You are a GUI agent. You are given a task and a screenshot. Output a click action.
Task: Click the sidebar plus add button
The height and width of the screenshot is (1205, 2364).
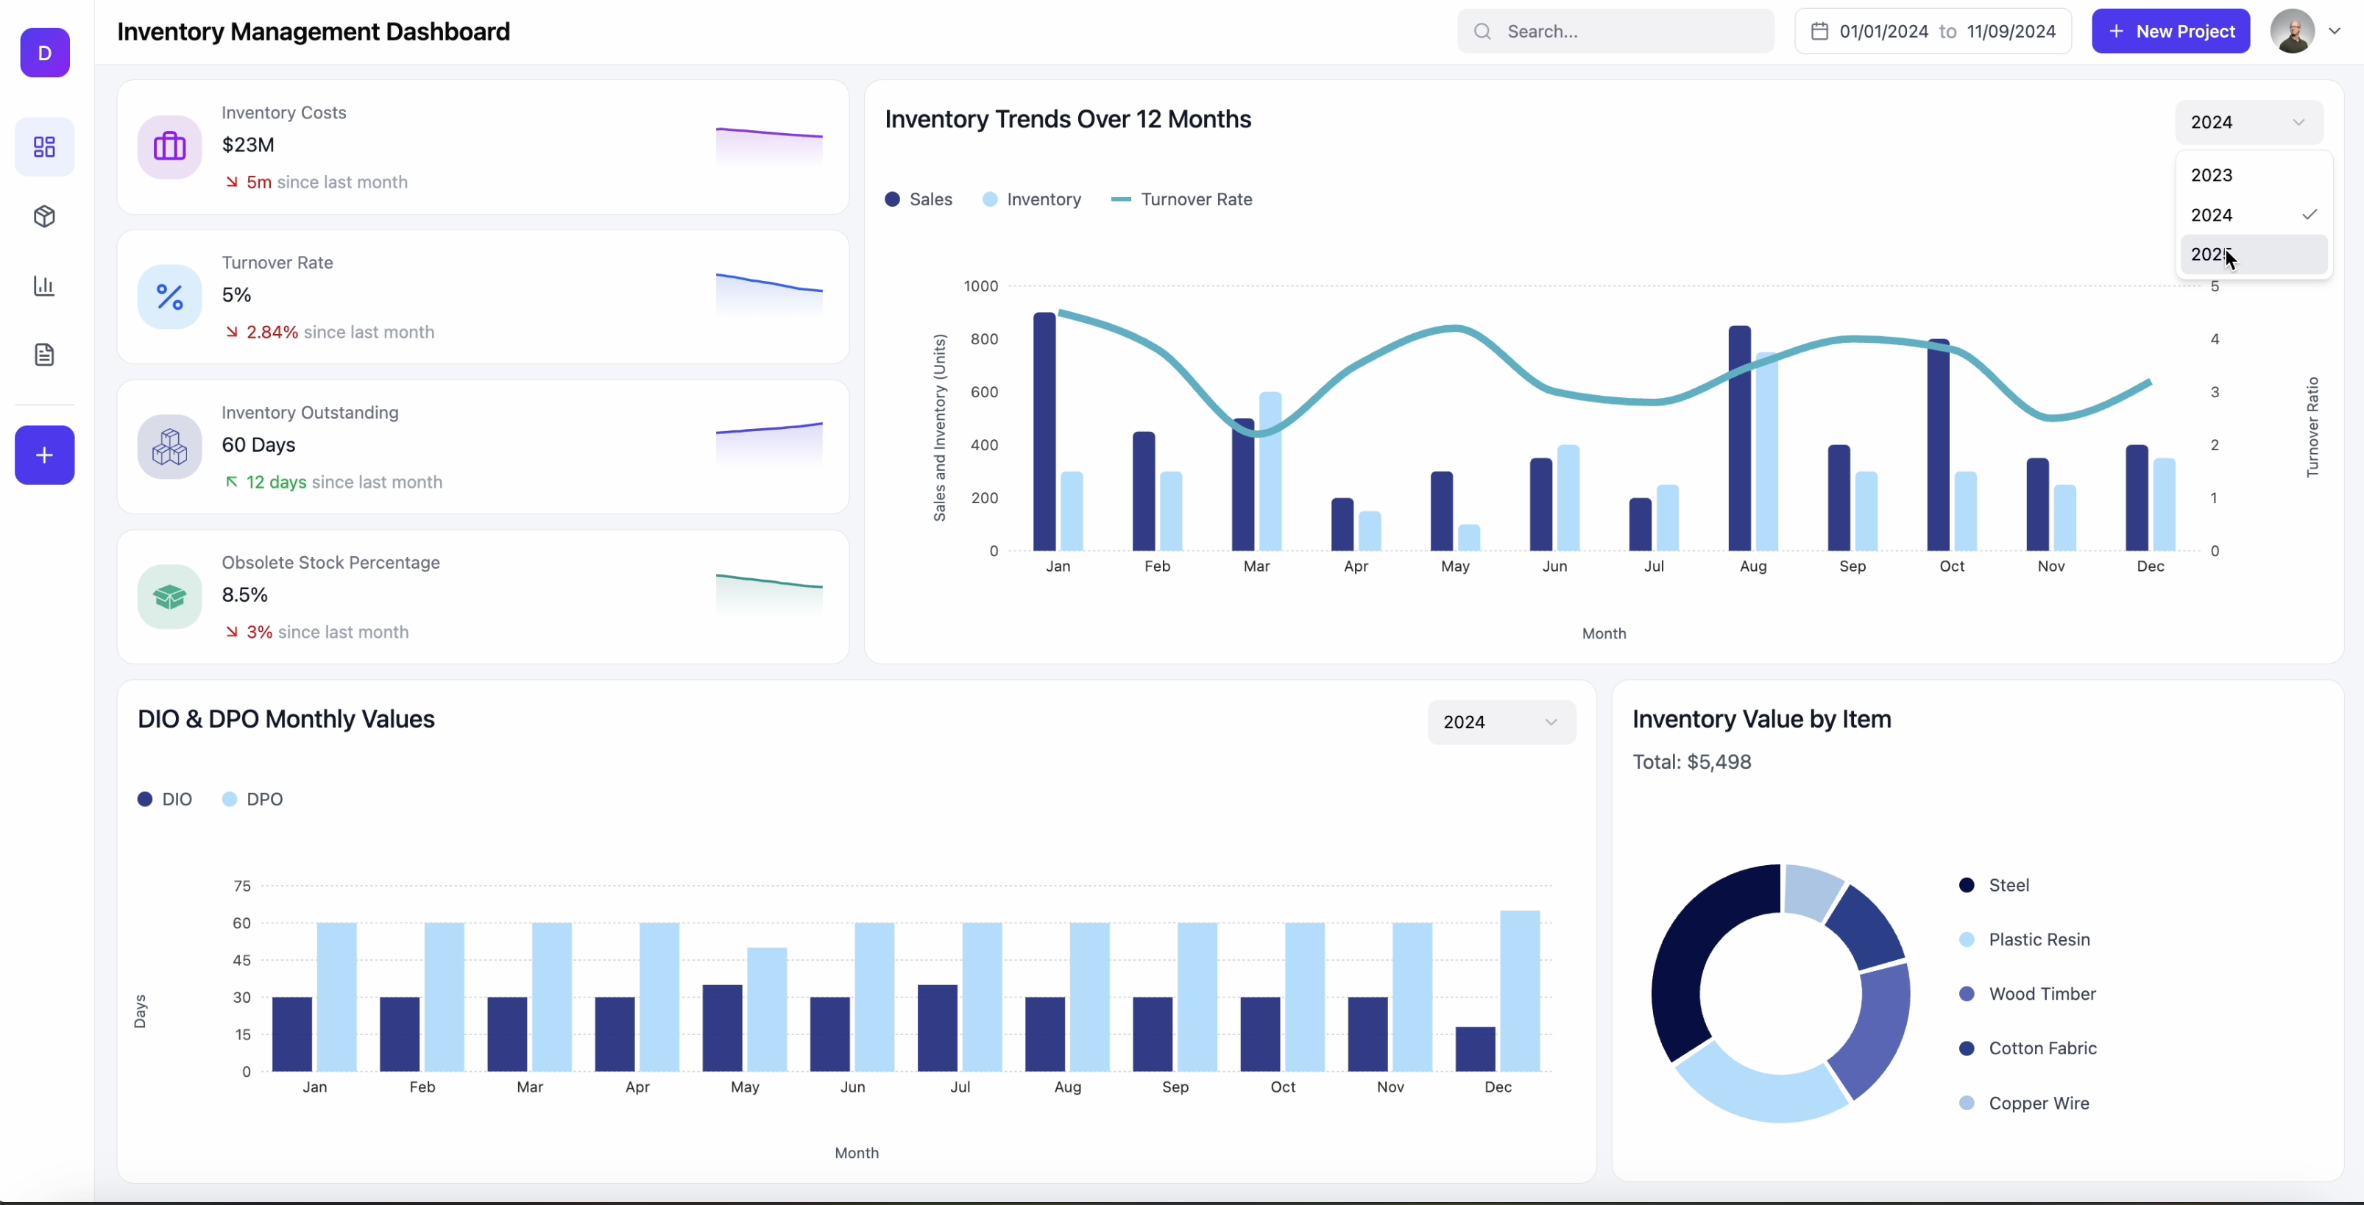45,455
